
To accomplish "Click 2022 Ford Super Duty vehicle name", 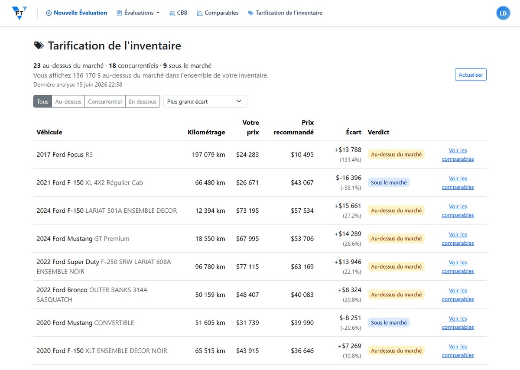I will (104, 266).
